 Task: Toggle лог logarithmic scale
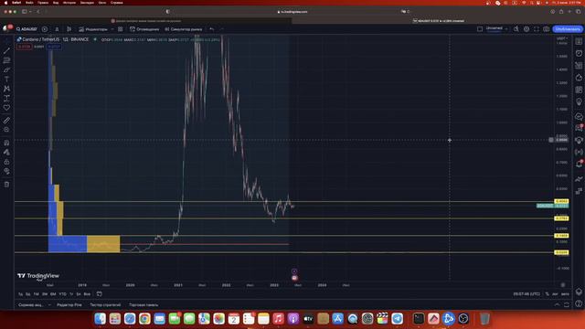(555, 294)
